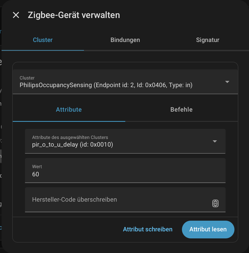Switch to the Befehle sub-tab
249x253 pixels.
pos(181,110)
